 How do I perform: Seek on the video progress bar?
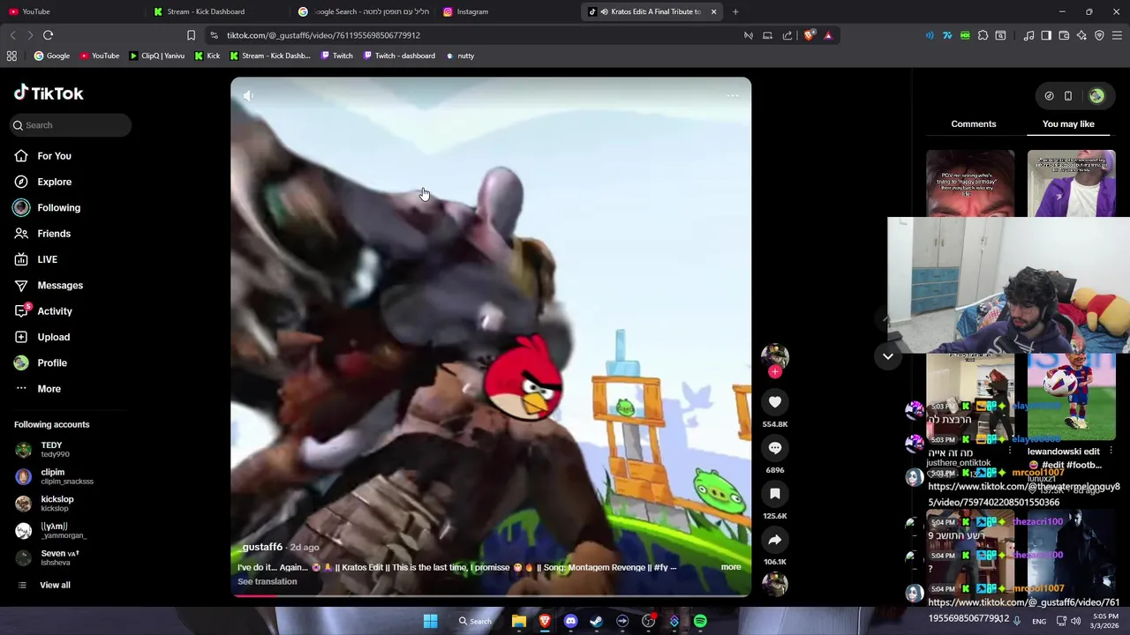[491, 594]
